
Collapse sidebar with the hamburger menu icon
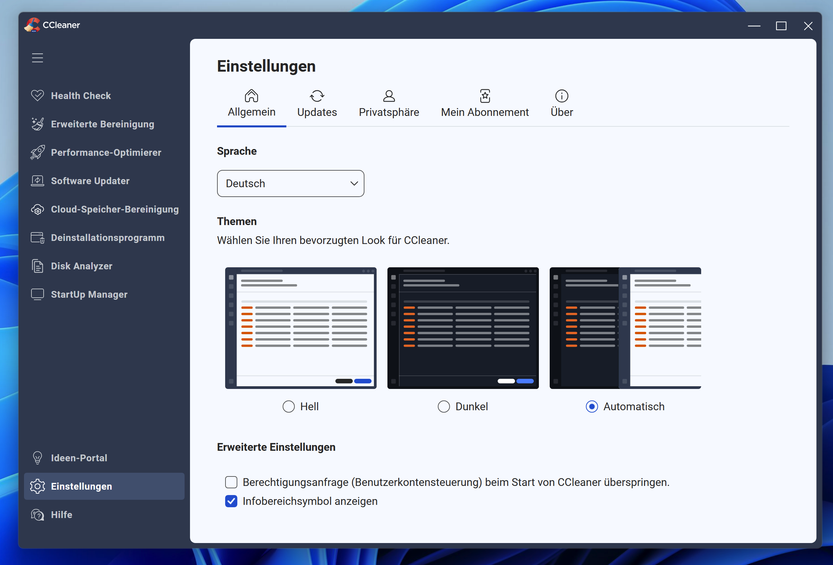pos(37,58)
